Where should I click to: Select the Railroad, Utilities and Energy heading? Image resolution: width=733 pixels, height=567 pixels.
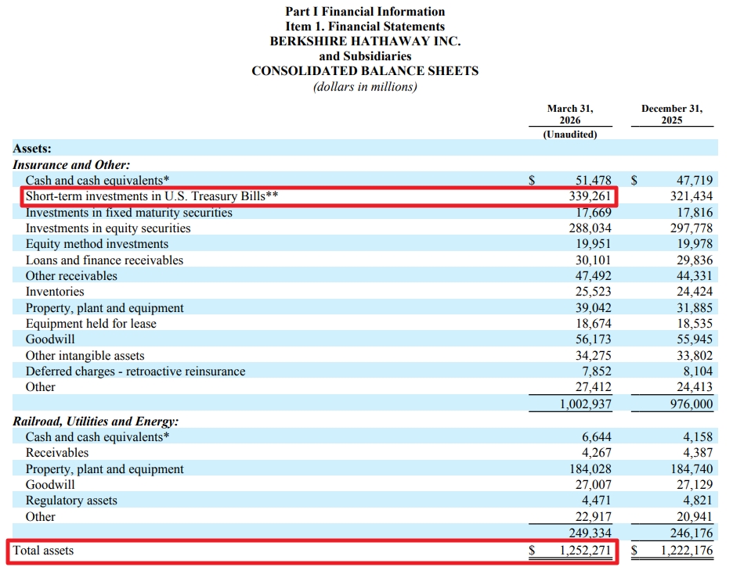point(96,422)
